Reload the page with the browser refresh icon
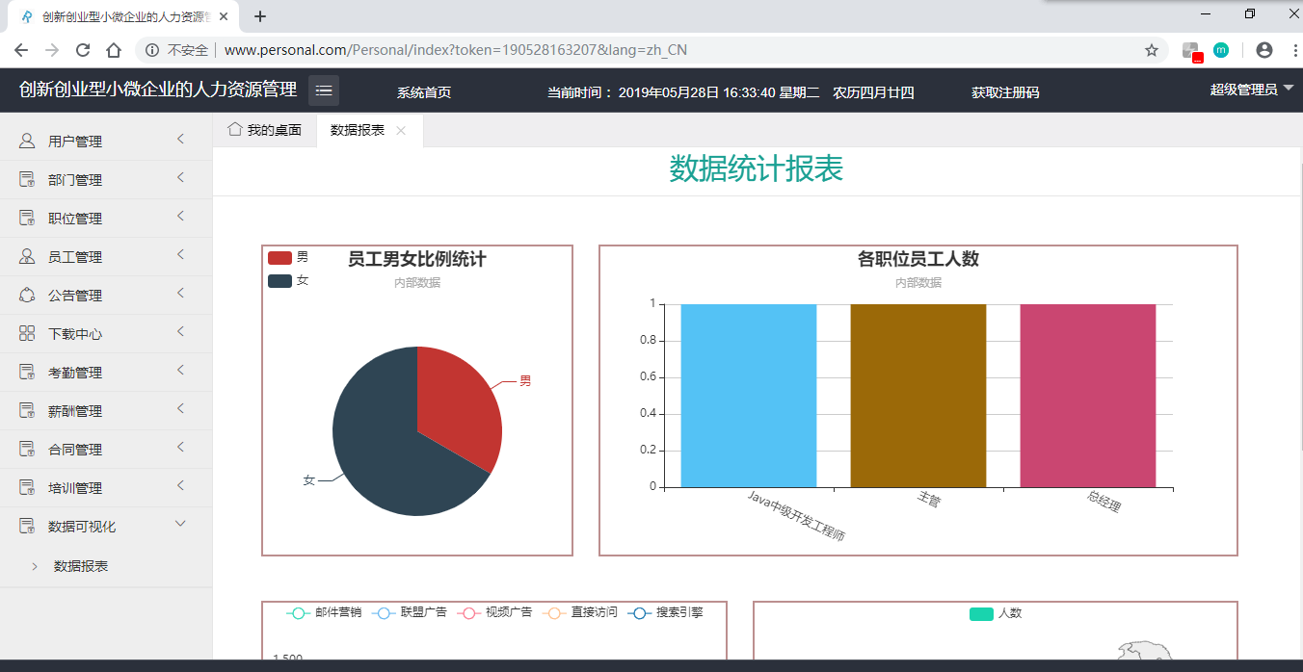Screen dimensions: 1303x672 [x=83, y=50]
